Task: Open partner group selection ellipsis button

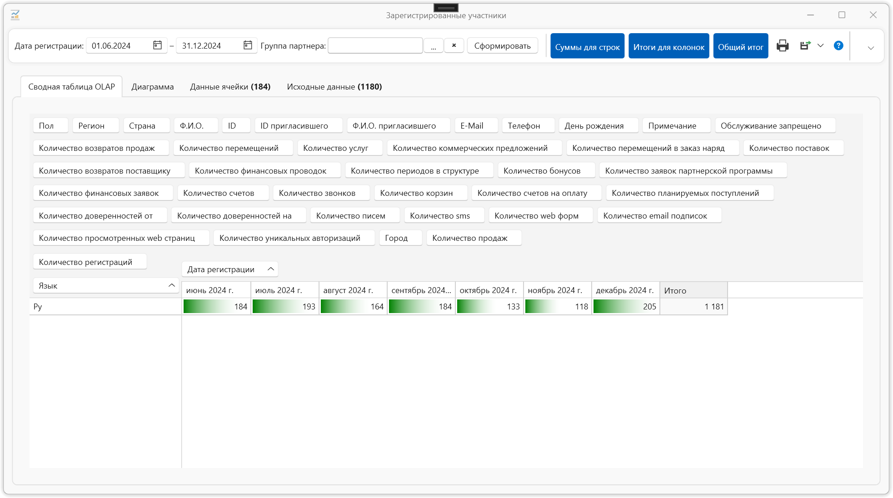Action: tap(434, 45)
